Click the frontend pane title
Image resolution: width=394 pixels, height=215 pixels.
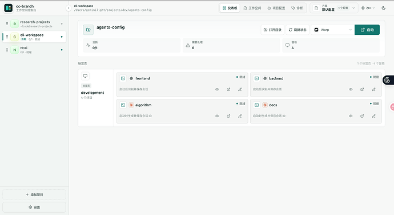pyautogui.click(x=143, y=78)
